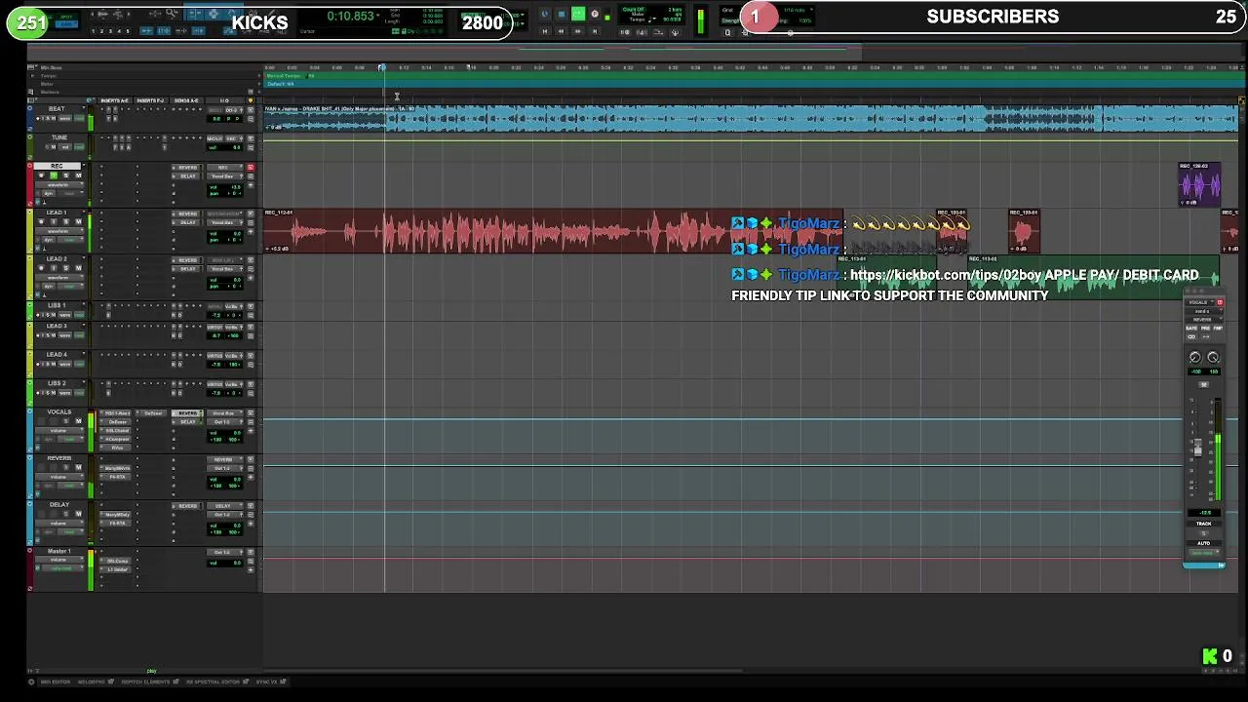Click INSERTS A-E column header
Image resolution: width=1248 pixels, height=702 pixels.
pos(114,100)
